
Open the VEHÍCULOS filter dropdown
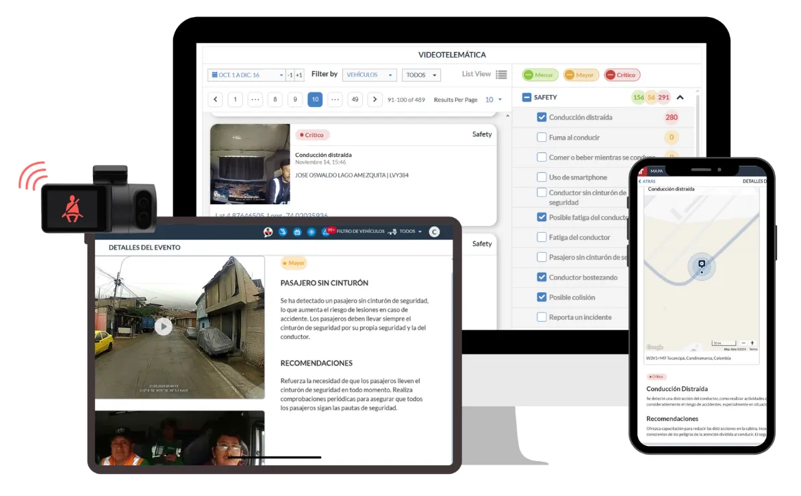click(369, 75)
